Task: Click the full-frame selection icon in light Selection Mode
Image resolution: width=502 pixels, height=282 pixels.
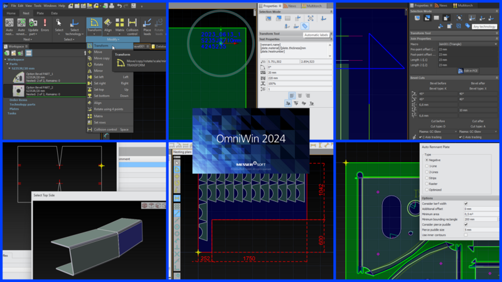Action: pos(310,19)
